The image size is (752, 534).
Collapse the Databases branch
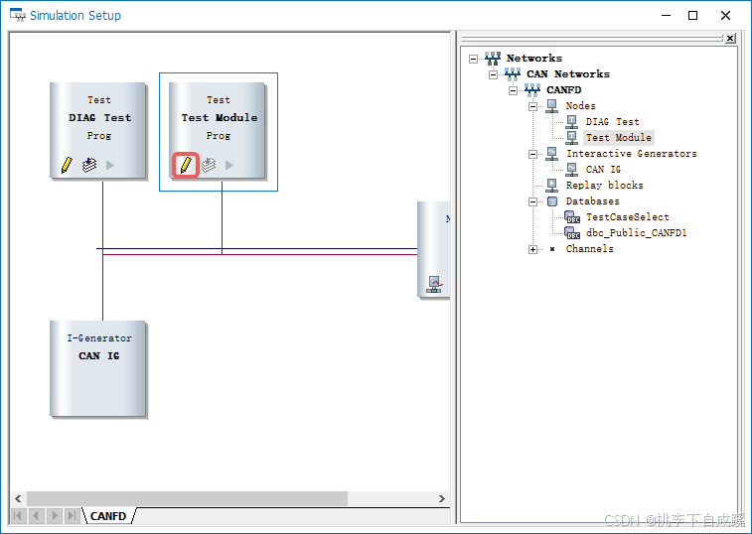(532, 201)
